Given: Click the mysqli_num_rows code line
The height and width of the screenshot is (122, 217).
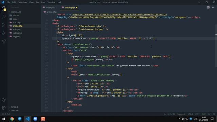Looking at the screenshot, I should pos(92,60).
